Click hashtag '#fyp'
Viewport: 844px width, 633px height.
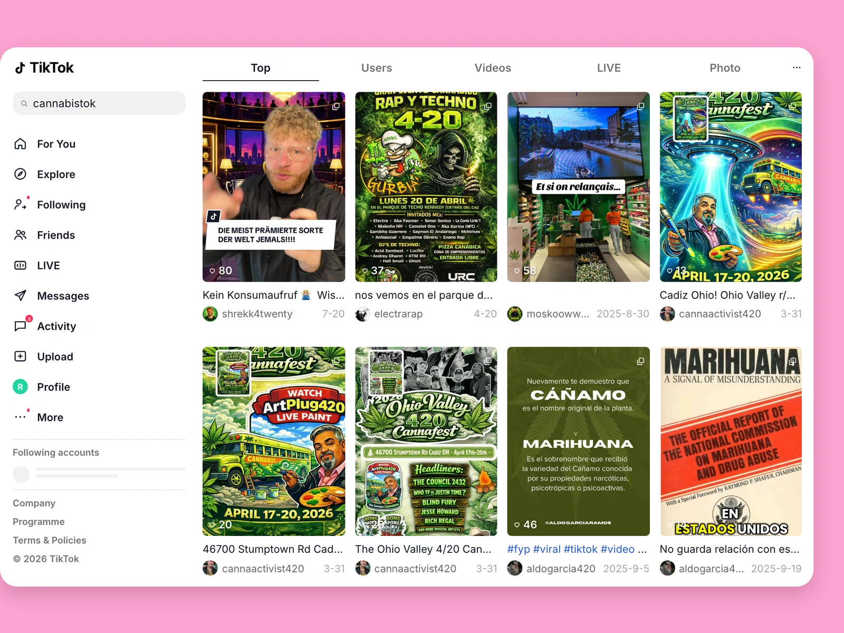point(519,549)
